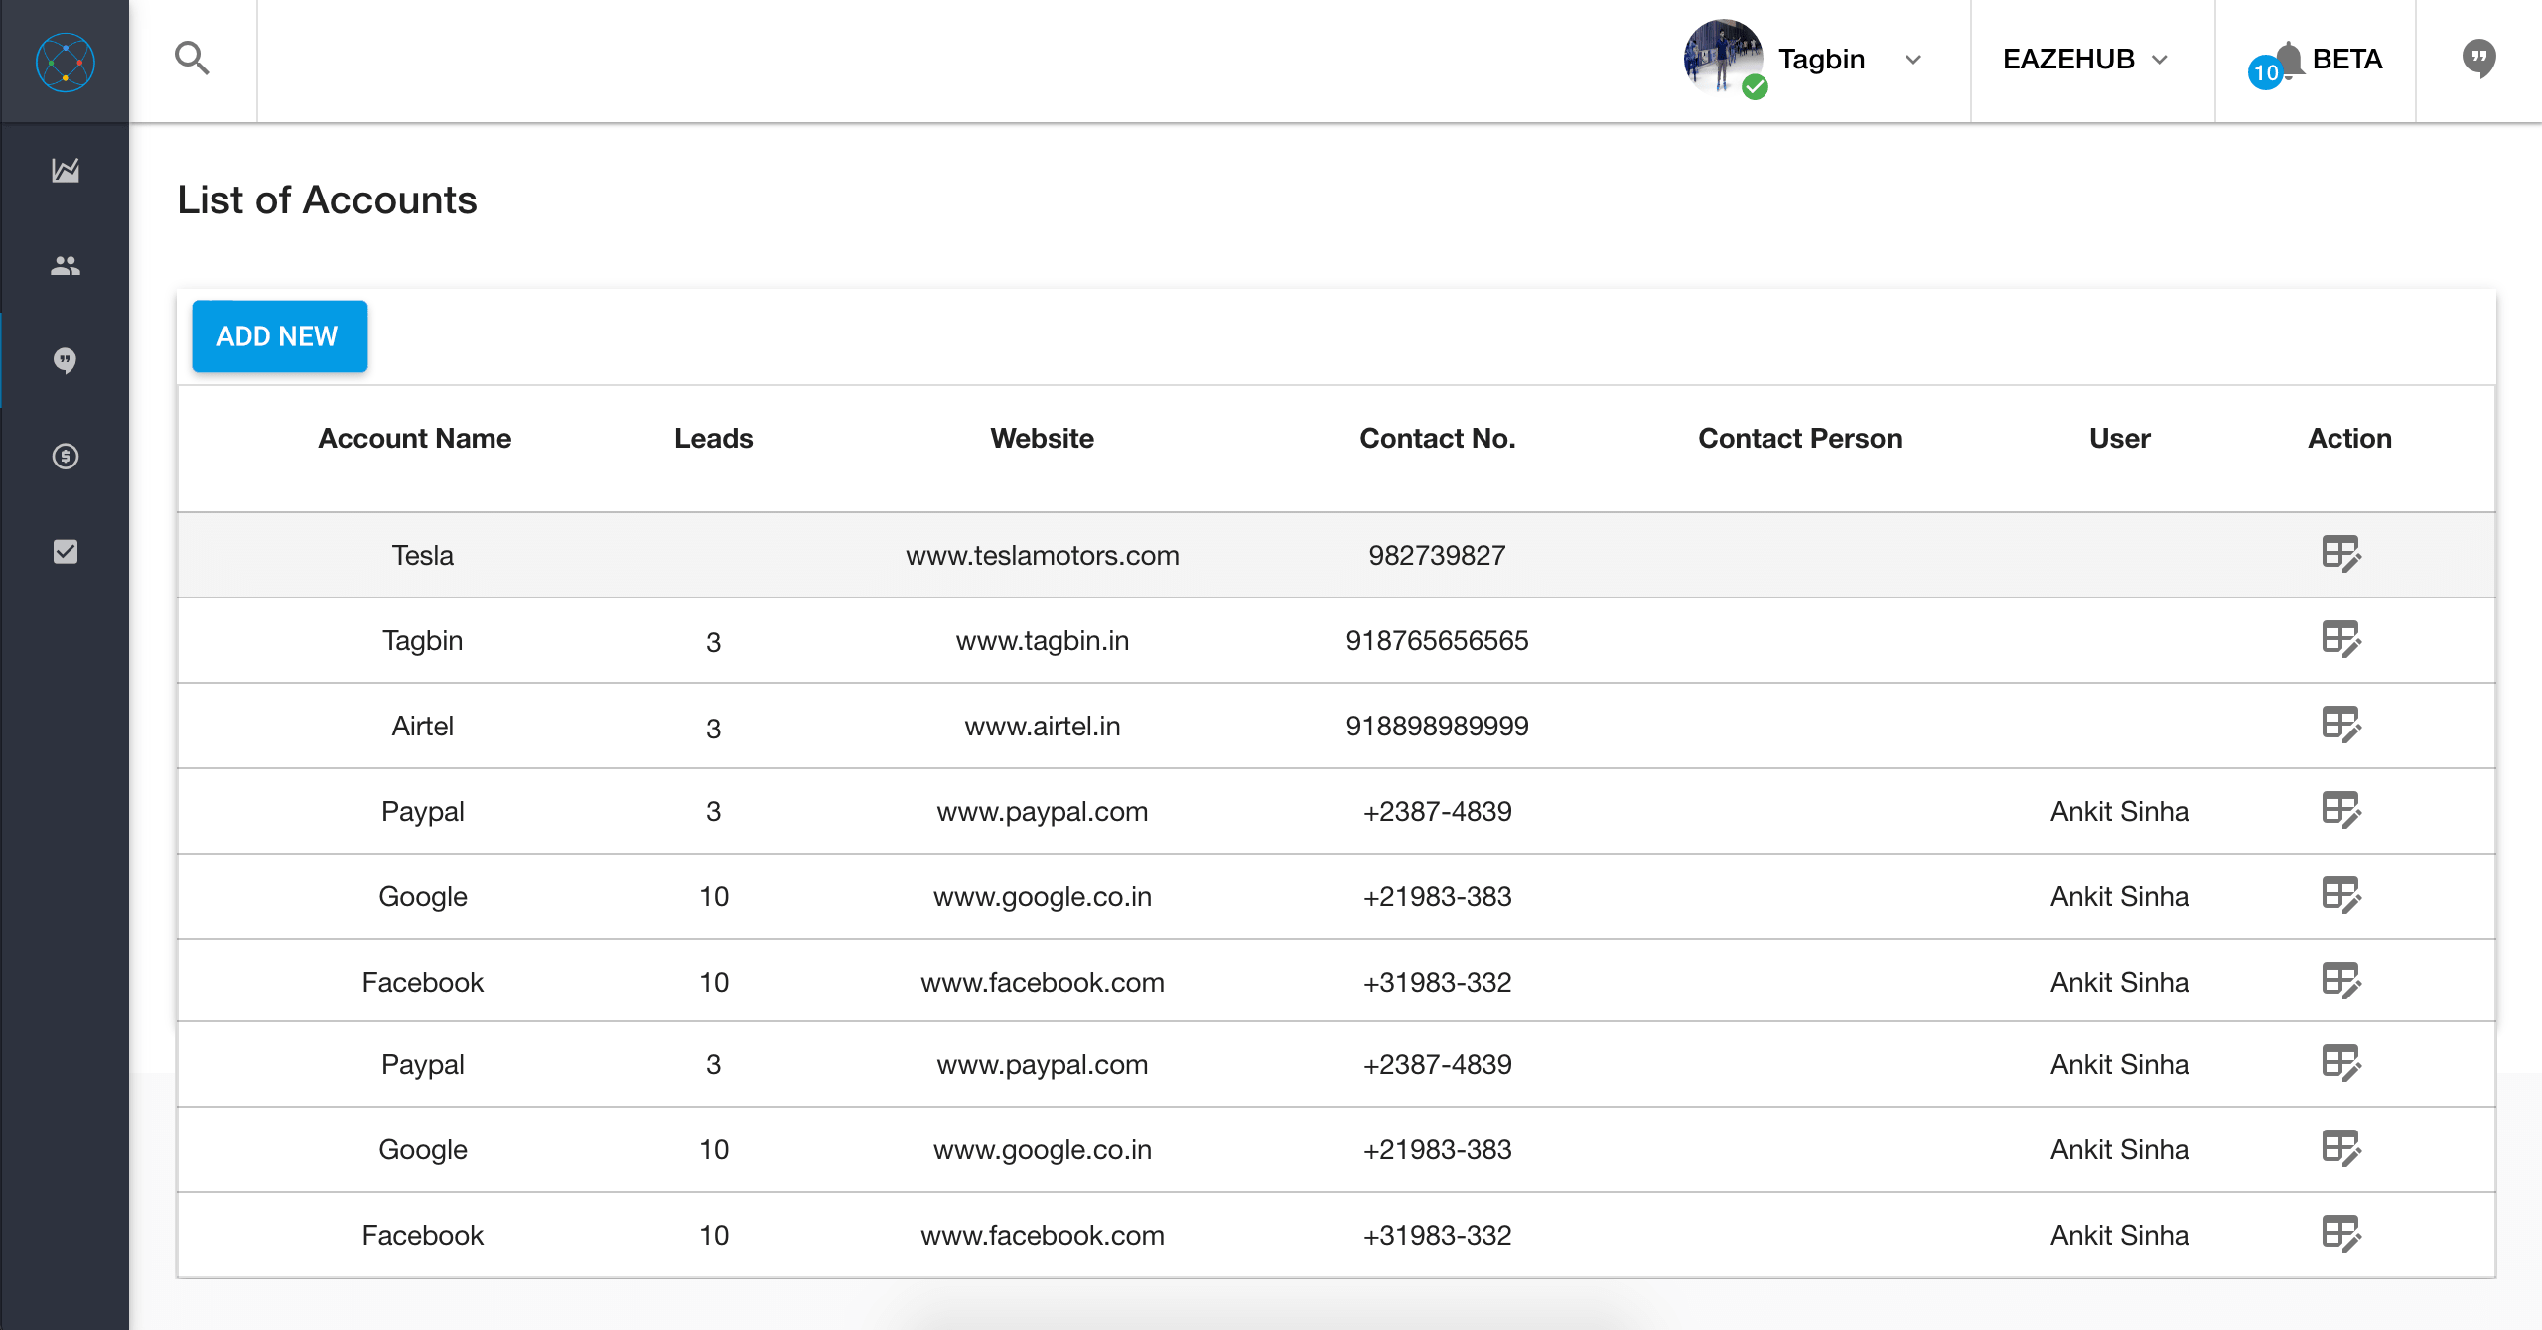Edit the second Google account row
This screenshot has width=2542, height=1330.
(x=2341, y=1148)
